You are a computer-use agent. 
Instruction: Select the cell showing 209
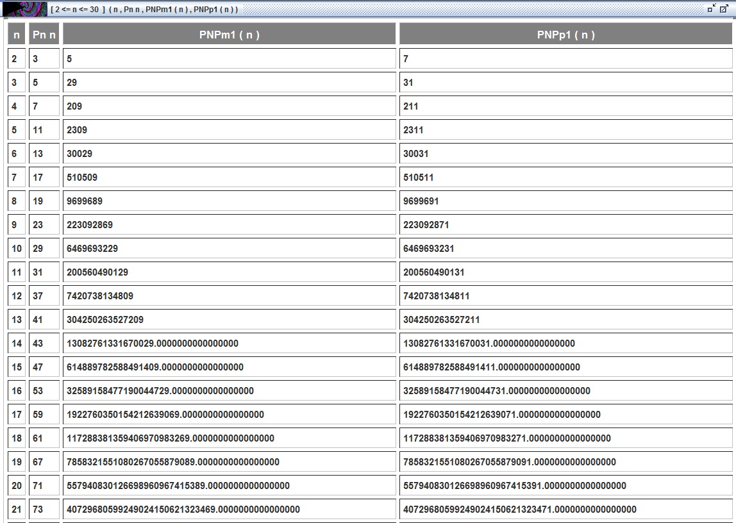click(230, 106)
